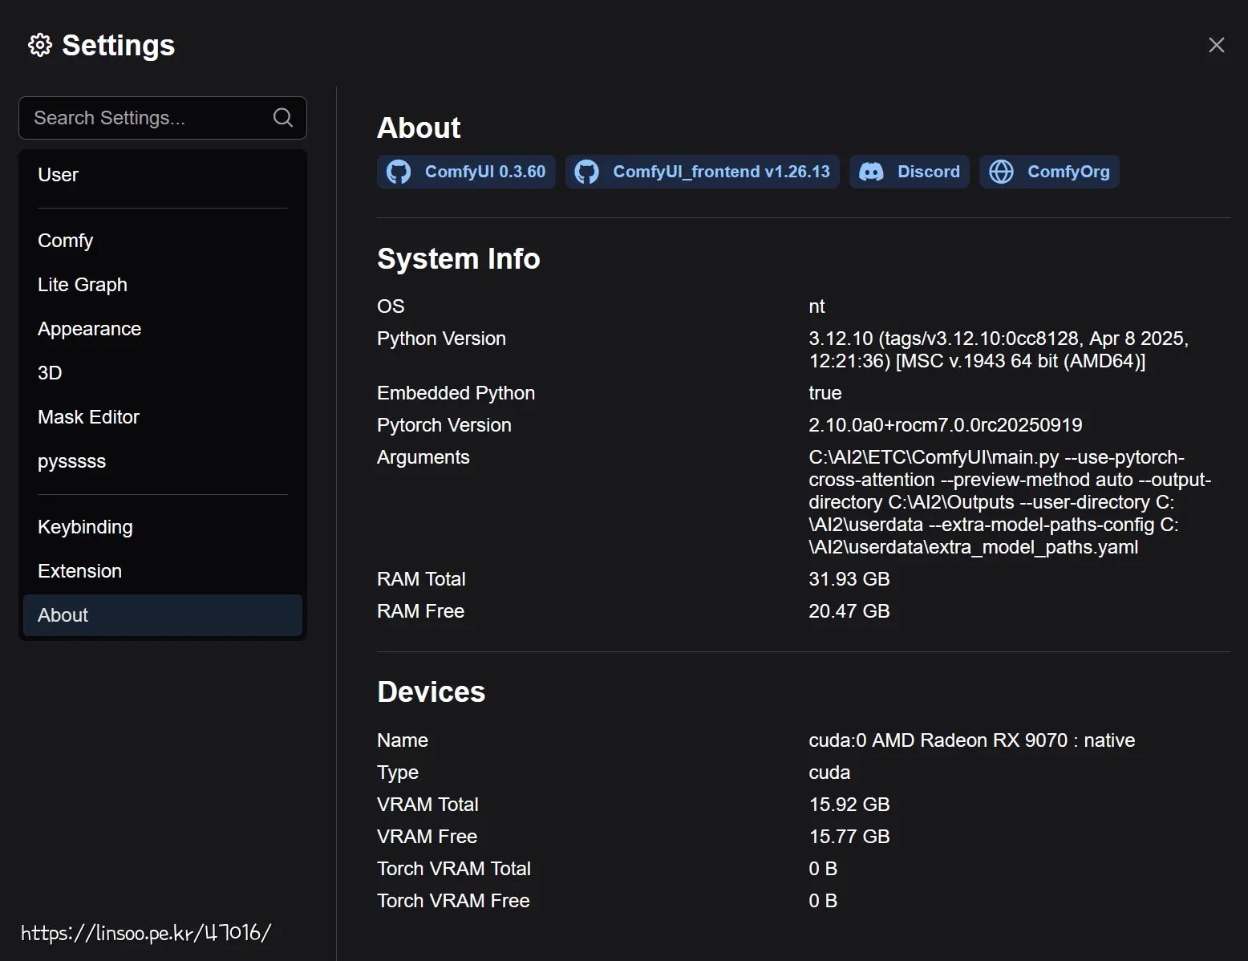
Task: Click the 'System Info' heading
Action: [x=459, y=259]
